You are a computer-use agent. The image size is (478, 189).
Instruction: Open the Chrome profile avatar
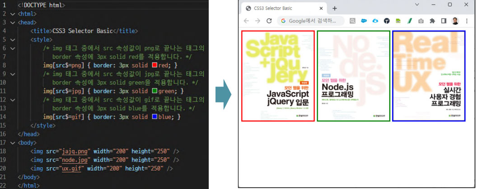click(455, 21)
